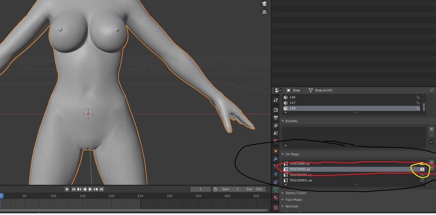Open the editor type dropdown in properties
The image size is (436, 215).
(x=278, y=90)
